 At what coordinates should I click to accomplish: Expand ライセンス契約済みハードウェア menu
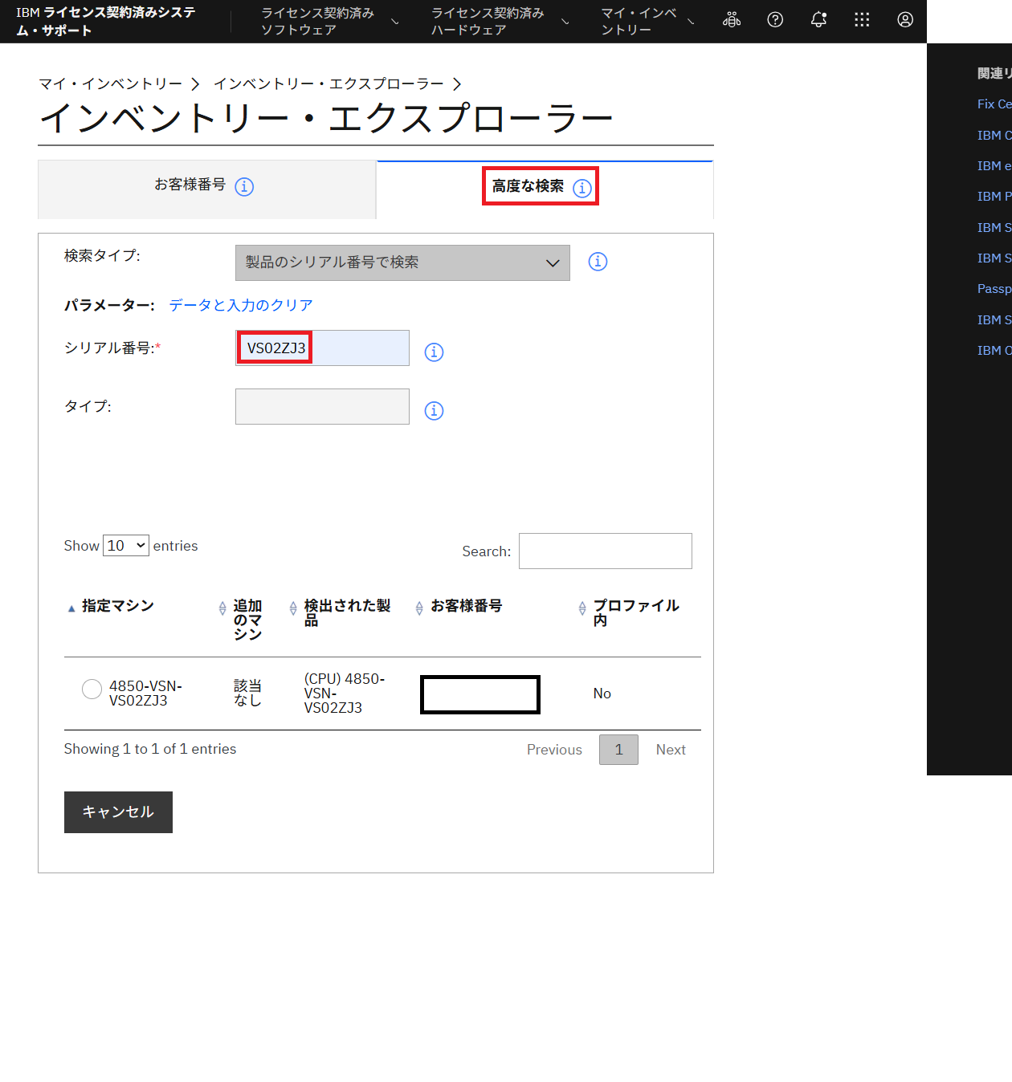pyautogui.click(x=500, y=22)
